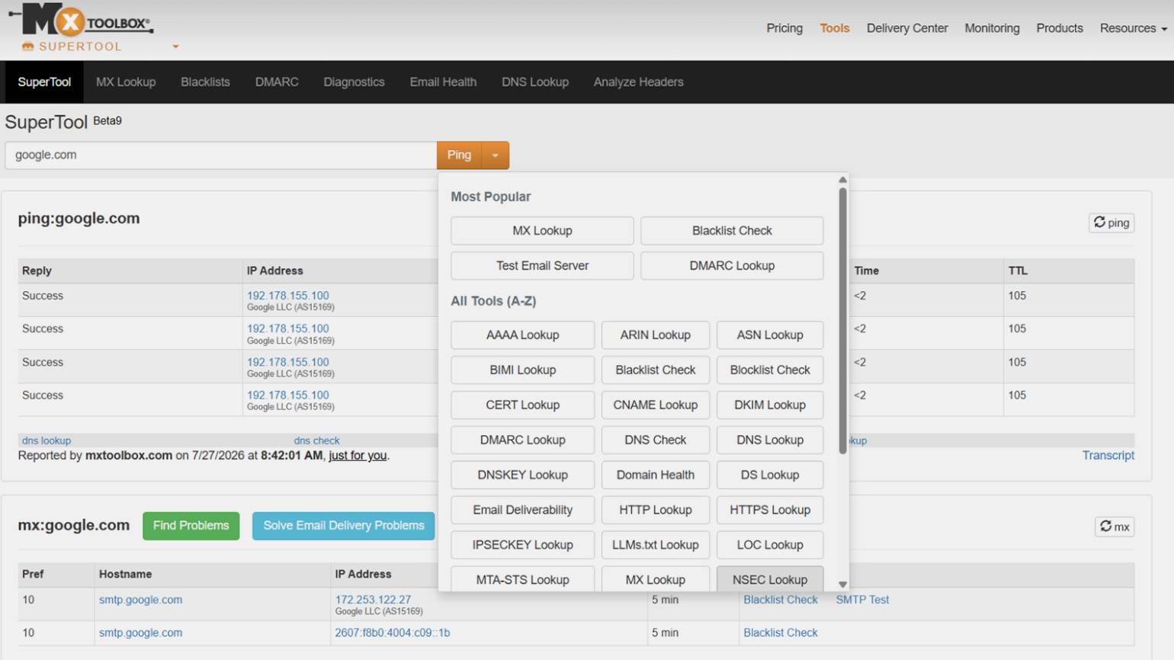Click first 192.178.155.100 ping address
The width and height of the screenshot is (1174, 660).
coord(288,296)
